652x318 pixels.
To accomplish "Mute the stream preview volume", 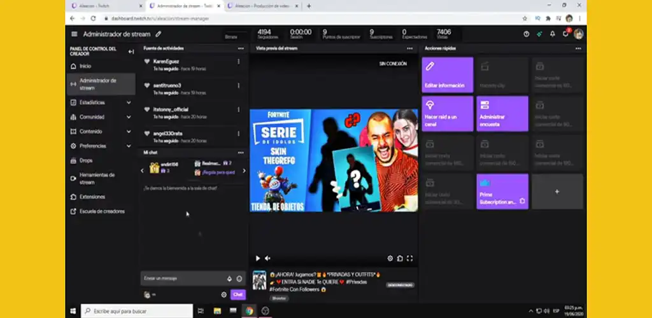I will click(x=267, y=258).
